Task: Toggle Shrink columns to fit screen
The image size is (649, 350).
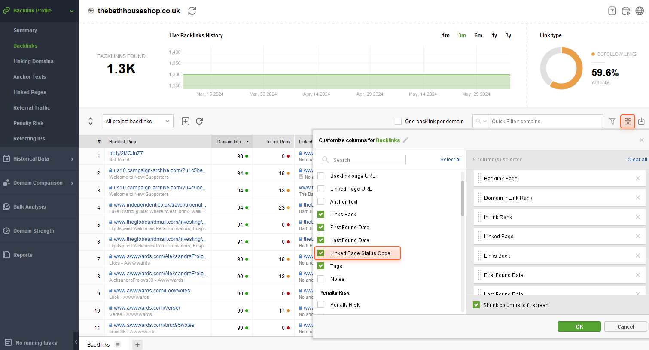Action: pos(476,305)
